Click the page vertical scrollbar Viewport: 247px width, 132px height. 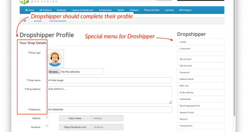pos(234,58)
